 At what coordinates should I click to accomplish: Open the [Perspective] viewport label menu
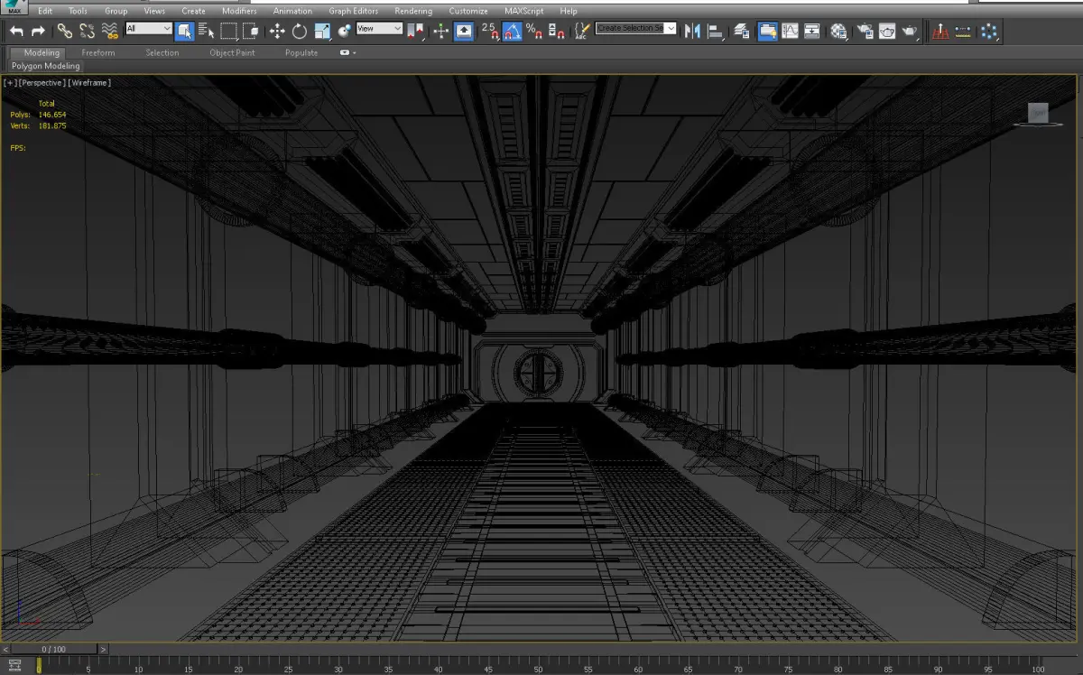[42, 82]
